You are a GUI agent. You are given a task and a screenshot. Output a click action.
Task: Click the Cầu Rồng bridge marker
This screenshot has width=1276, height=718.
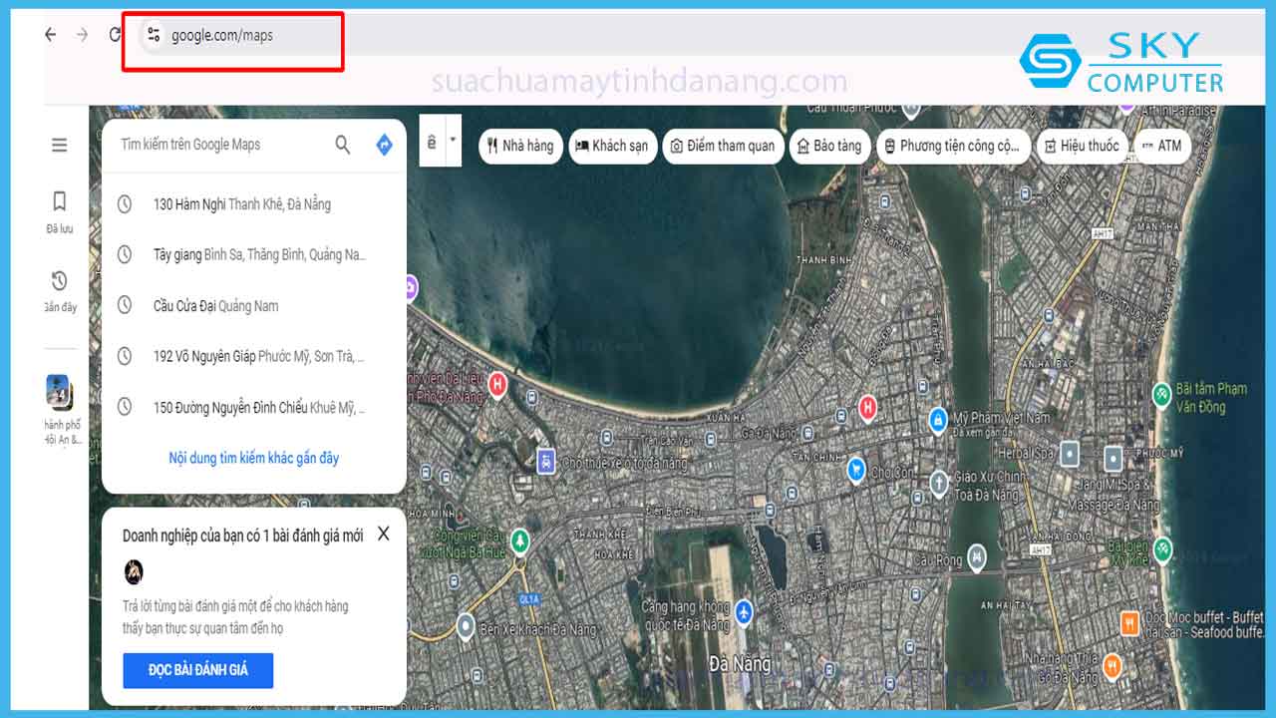978,557
